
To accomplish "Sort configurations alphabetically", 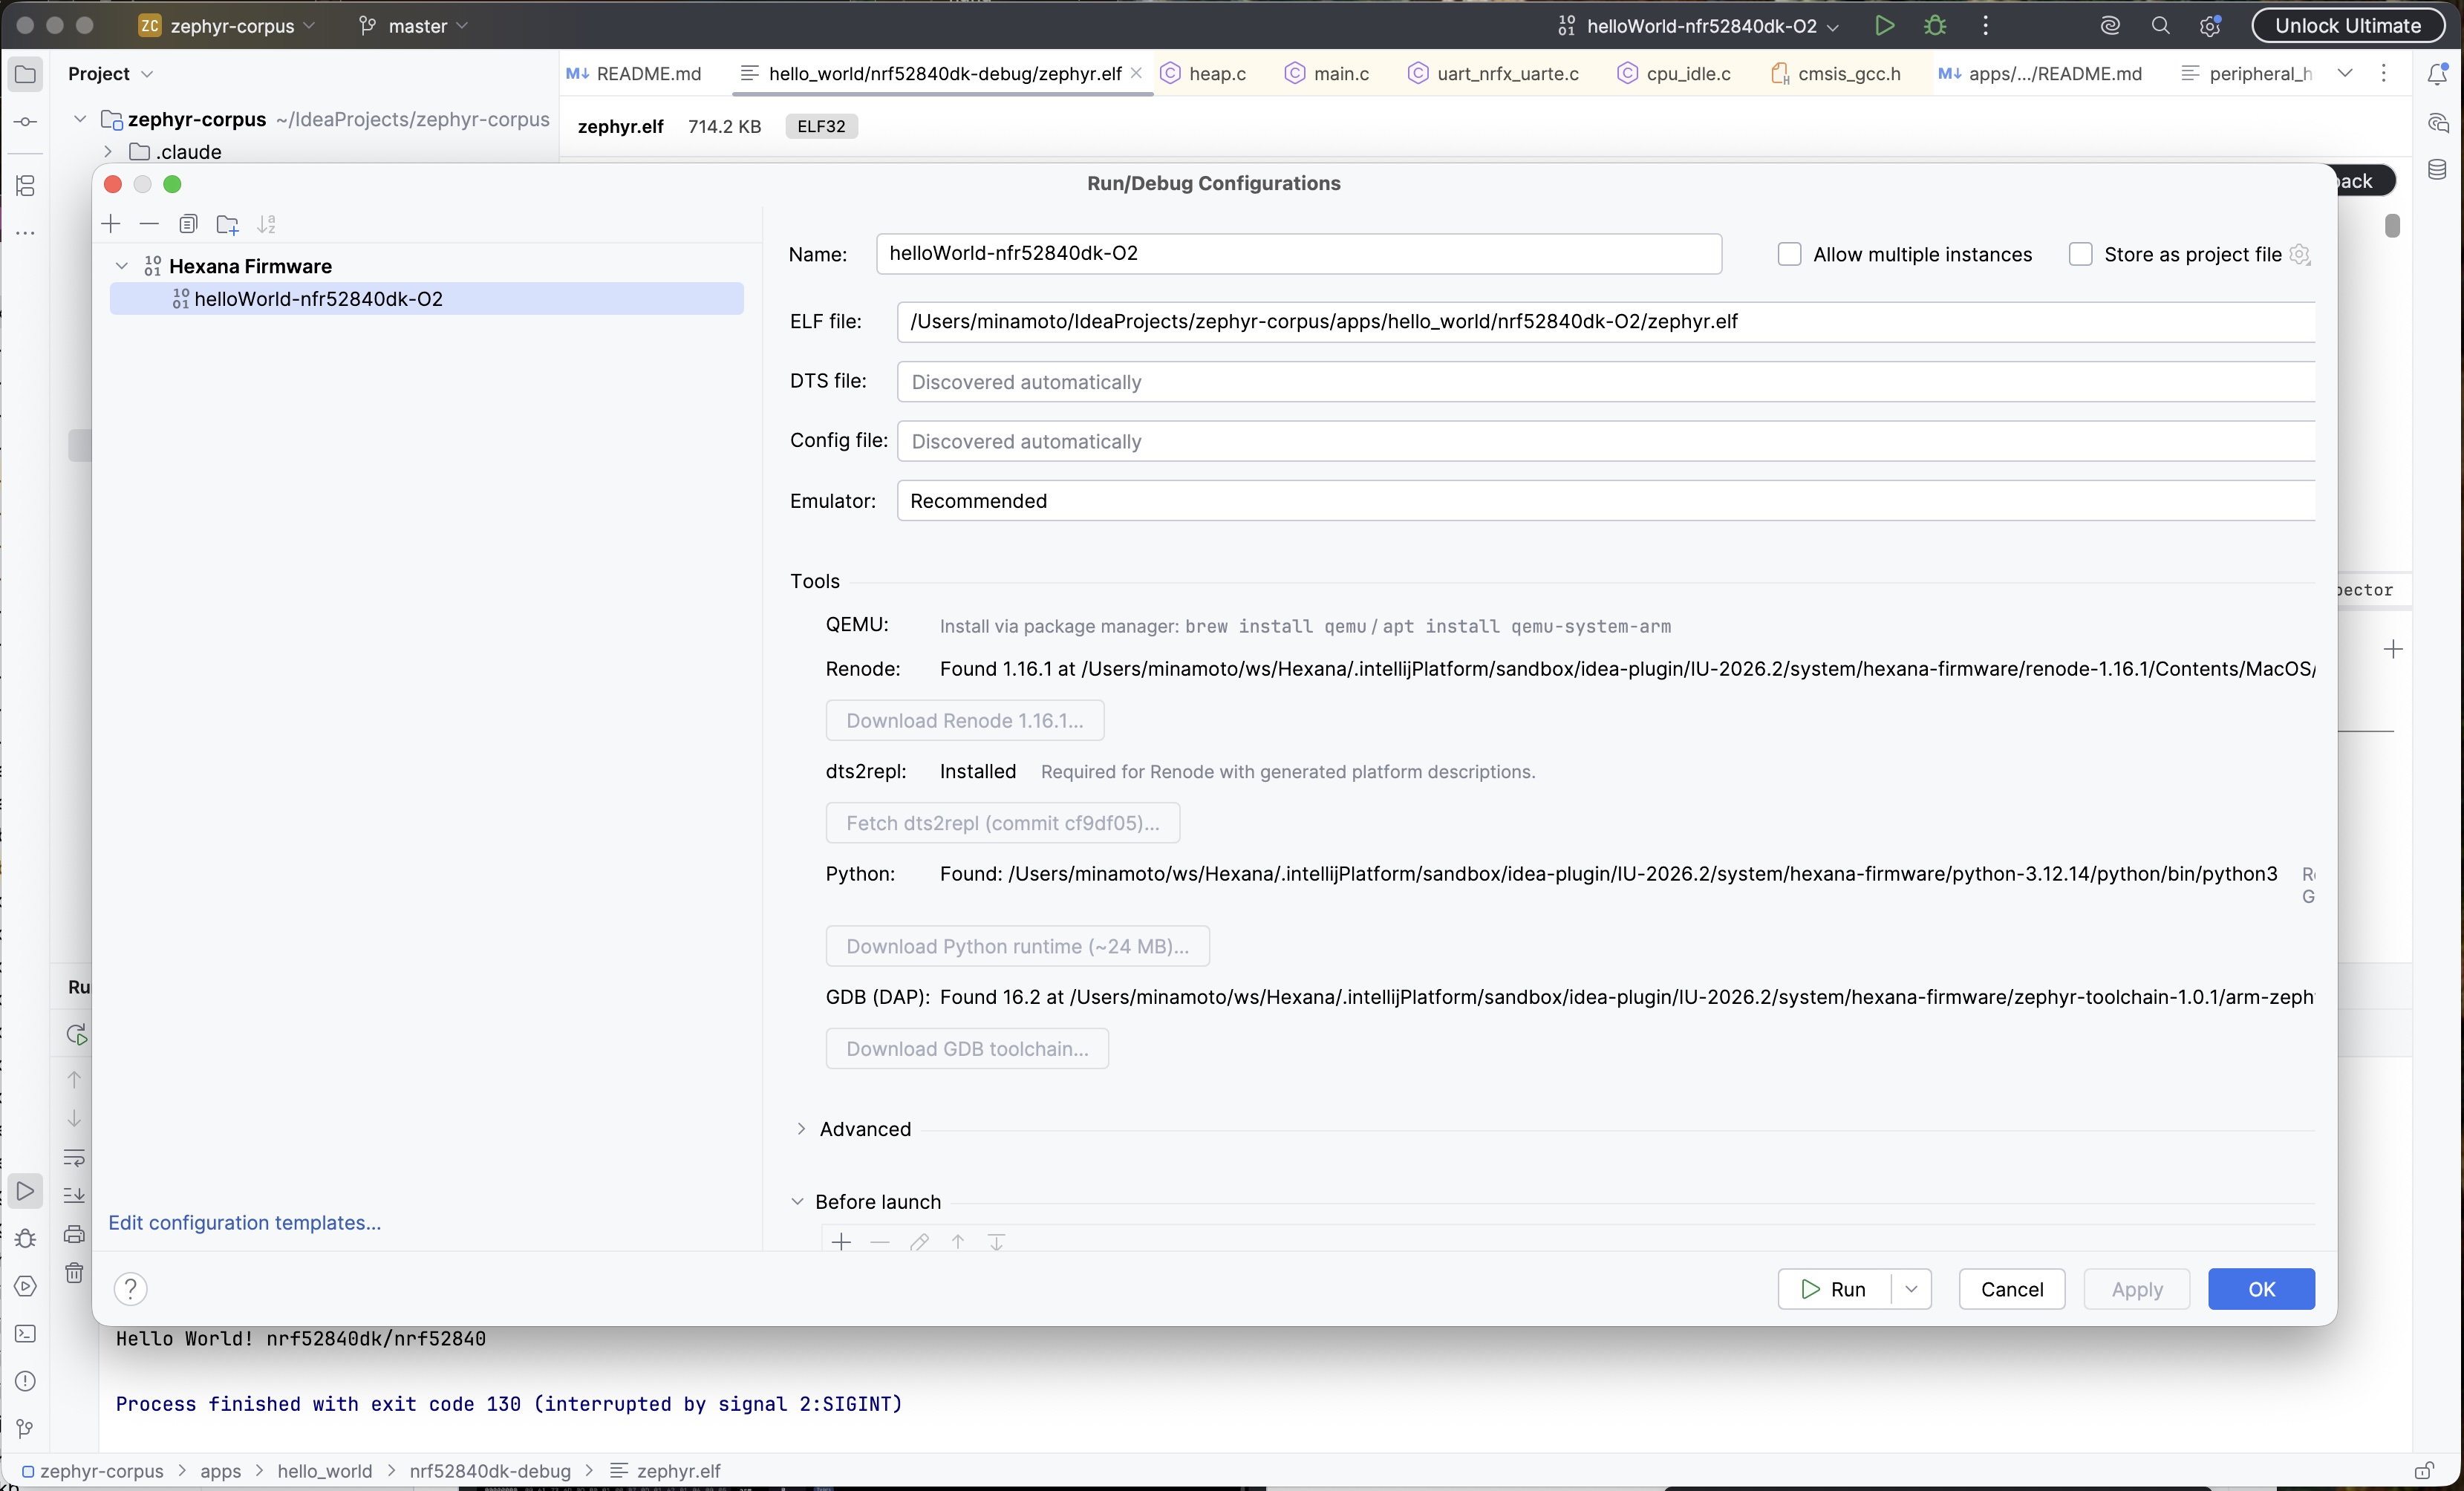I will click(x=266, y=224).
